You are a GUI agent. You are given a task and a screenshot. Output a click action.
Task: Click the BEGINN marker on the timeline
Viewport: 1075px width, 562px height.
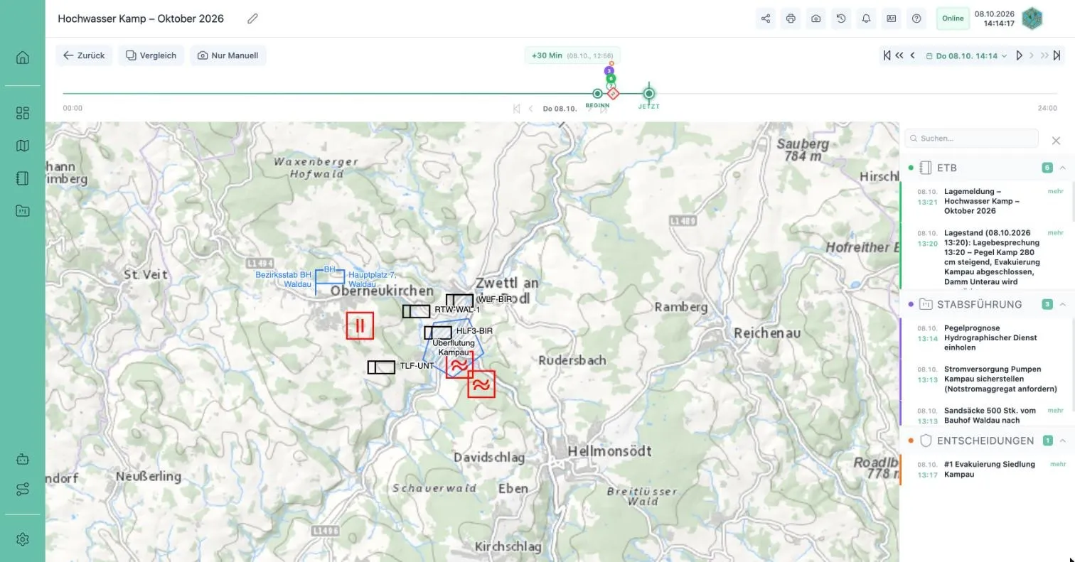[597, 94]
